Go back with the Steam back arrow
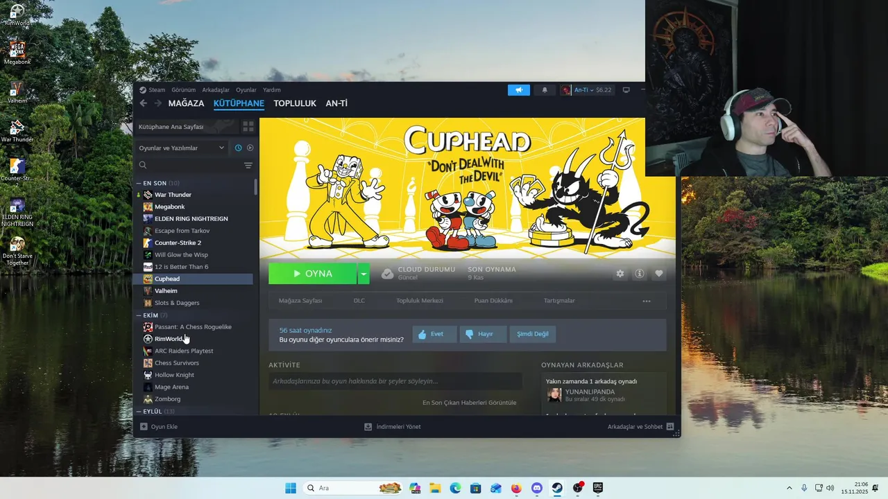Screen dimensions: 888x499 click(144, 103)
